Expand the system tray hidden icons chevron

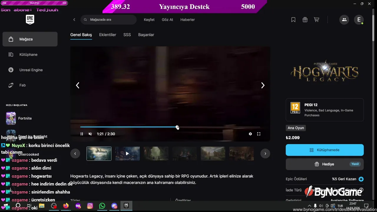pos(309,206)
